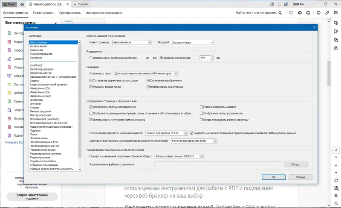Open the bookmarks panel icon in right sidebar
Viewport: 341px width, 208px height.
pyautogui.click(x=336, y=32)
